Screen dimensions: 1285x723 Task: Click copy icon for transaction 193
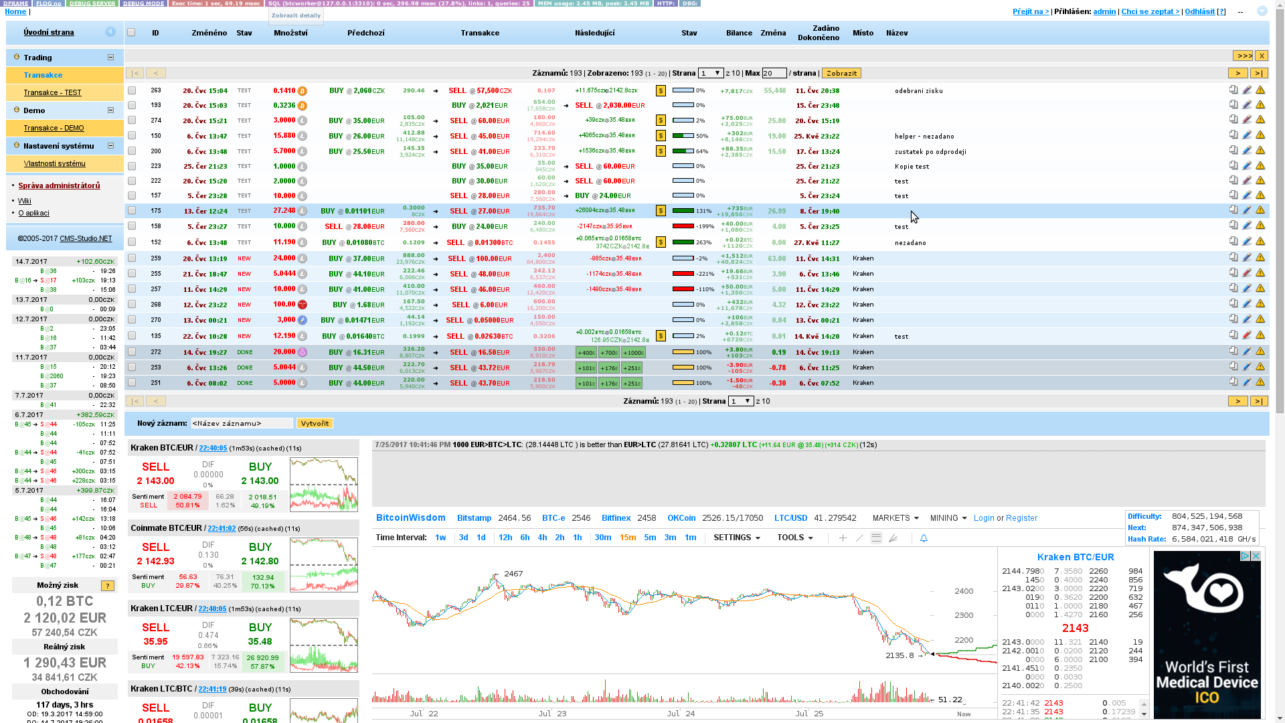click(1233, 104)
